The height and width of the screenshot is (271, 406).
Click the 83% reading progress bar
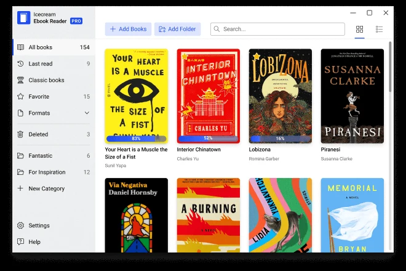click(x=136, y=139)
